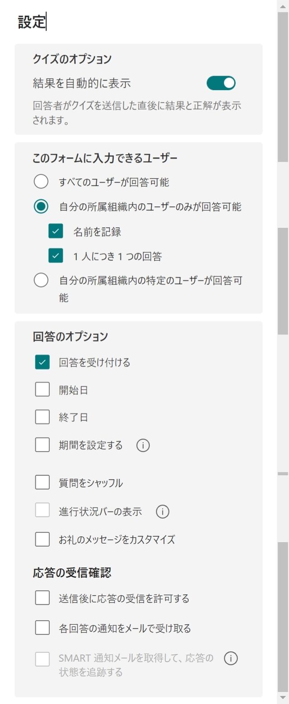
Task: Enable 質問をシャッフル checkbox
Action: (42, 483)
